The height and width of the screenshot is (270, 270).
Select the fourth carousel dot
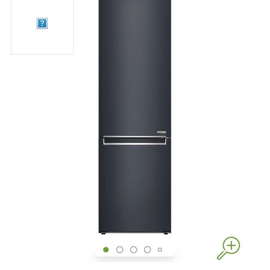pyautogui.click(x=147, y=250)
